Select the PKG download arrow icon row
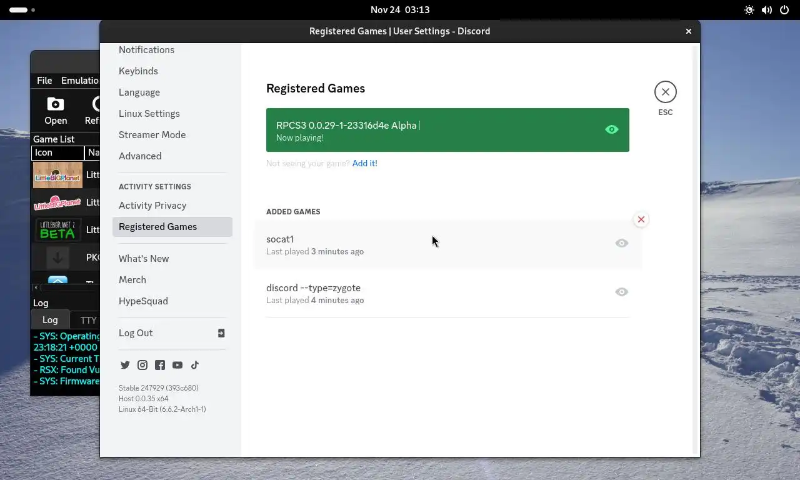This screenshot has height=480, width=800. tap(57, 257)
